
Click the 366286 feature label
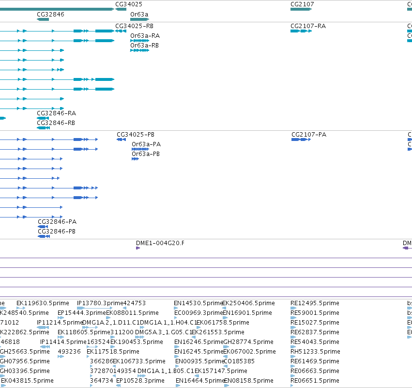pos(101,362)
